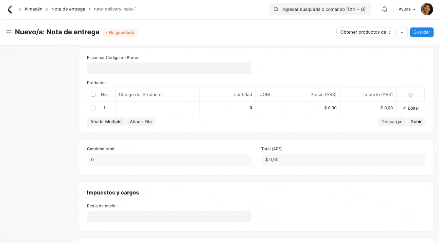
Task: Click the row number 1 cell
Action: 104,108
